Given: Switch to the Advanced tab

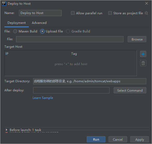Looking at the screenshot, I should click(x=39, y=23).
